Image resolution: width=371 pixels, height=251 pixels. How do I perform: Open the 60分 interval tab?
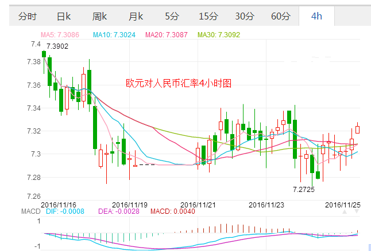(280, 16)
